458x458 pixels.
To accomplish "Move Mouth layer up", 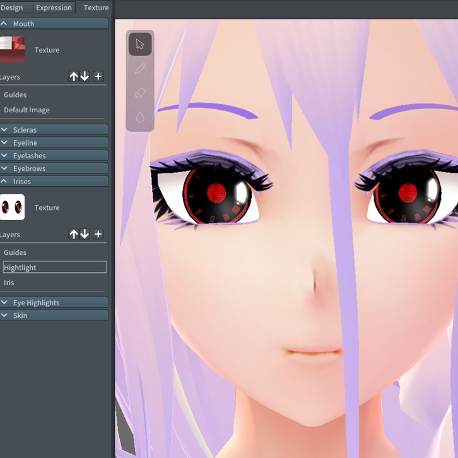I will (74, 76).
